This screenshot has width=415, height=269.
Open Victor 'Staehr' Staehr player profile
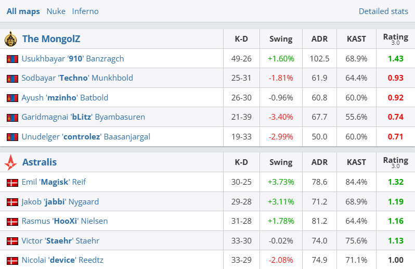pos(60,241)
